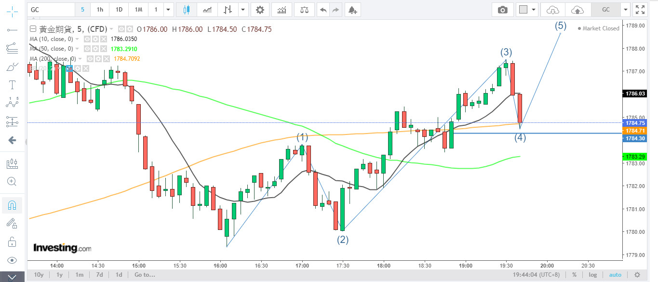The height and width of the screenshot is (282, 658).
Task: Save chart layout with cloud upload icon
Action: (x=577, y=10)
